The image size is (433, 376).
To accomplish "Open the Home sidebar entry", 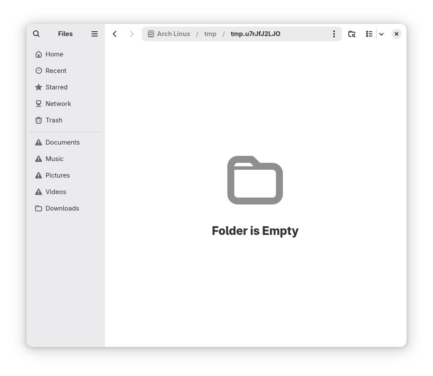I will point(66,54).
